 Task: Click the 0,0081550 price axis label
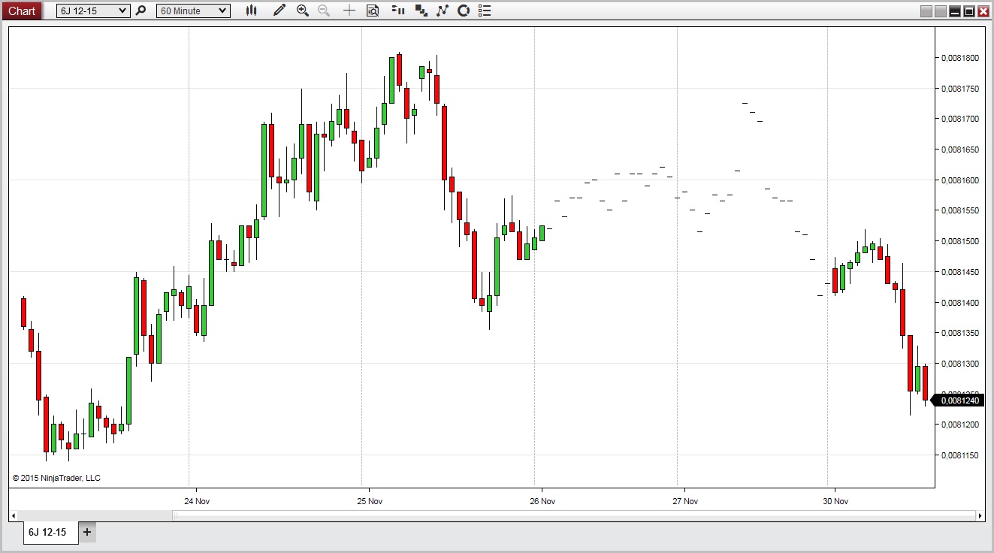tap(959, 210)
